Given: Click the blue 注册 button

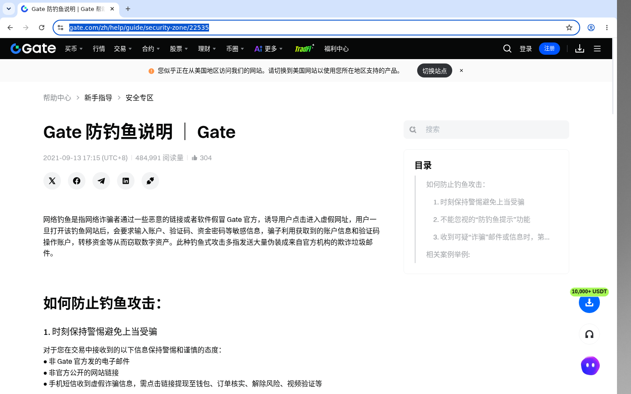Looking at the screenshot, I should [549, 49].
